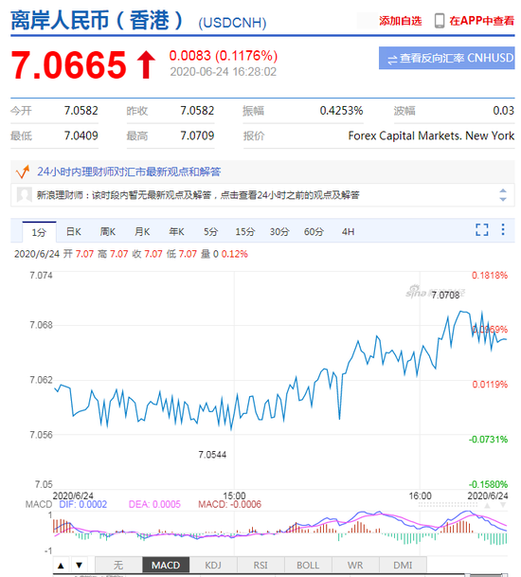This screenshot has height=577, width=521.
Task: Click MACD: -0.0006 indicator value
Action: point(230,504)
